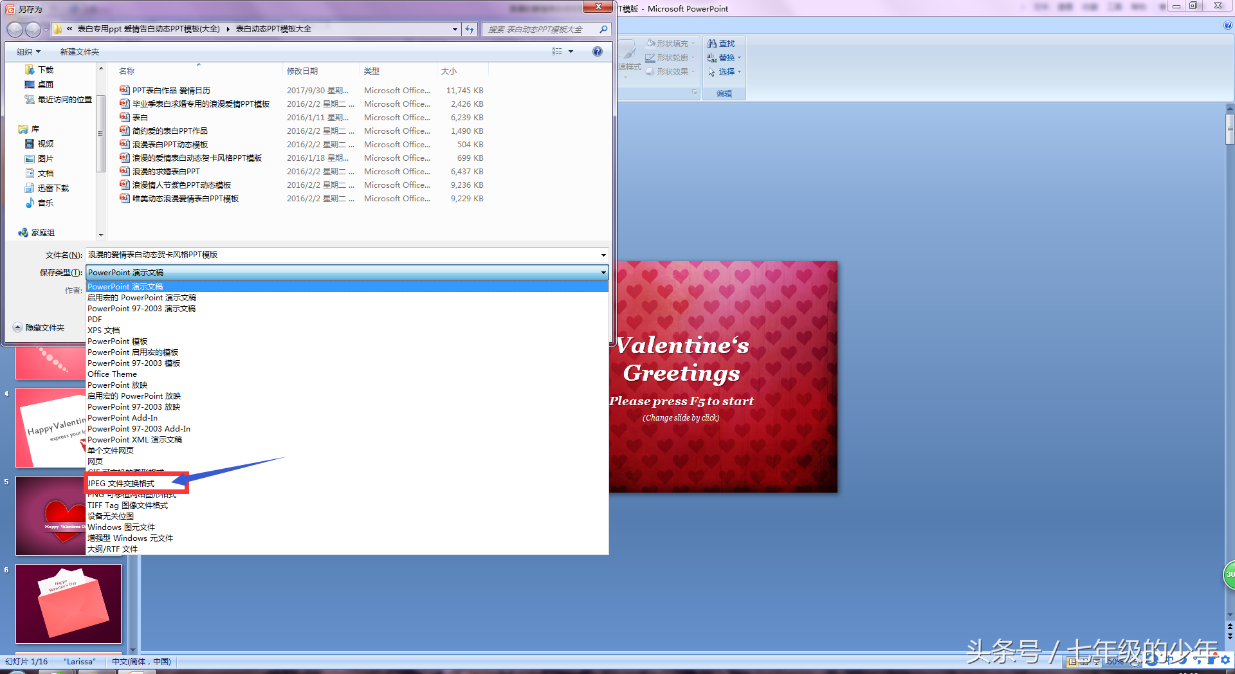The image size is (1235, 674).
Task: Click the 形状填充 icon in PowerPoint ribbon
Action: coord(650,43)
